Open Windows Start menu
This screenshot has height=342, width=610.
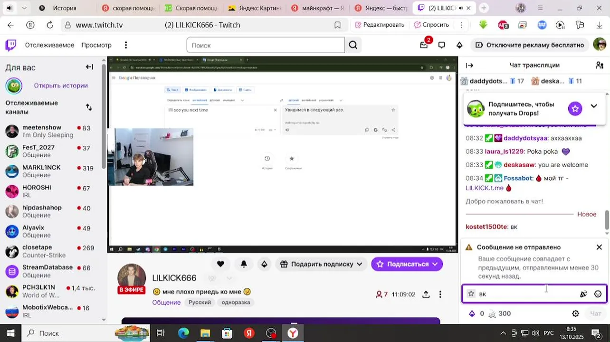click(10, 333)
